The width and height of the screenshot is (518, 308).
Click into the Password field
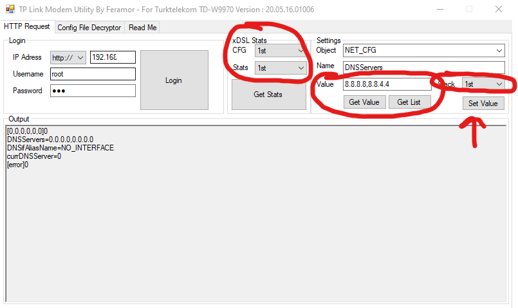pos(93,91)
